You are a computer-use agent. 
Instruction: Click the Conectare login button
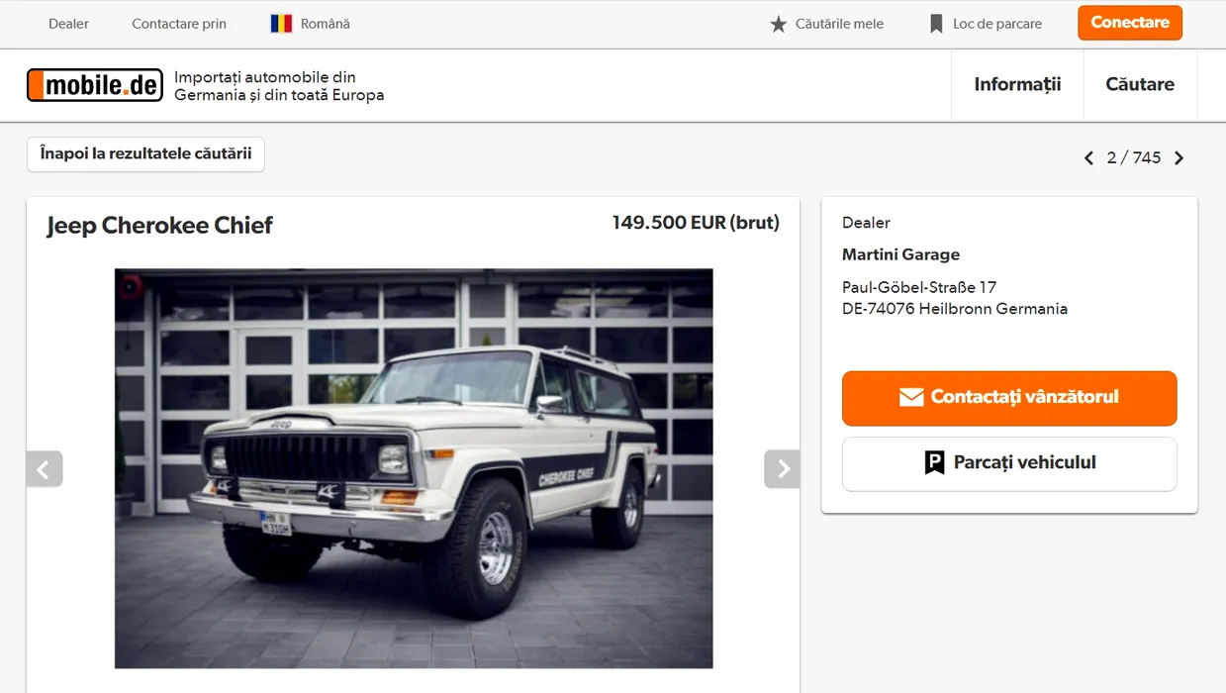tap(1130, 23)
